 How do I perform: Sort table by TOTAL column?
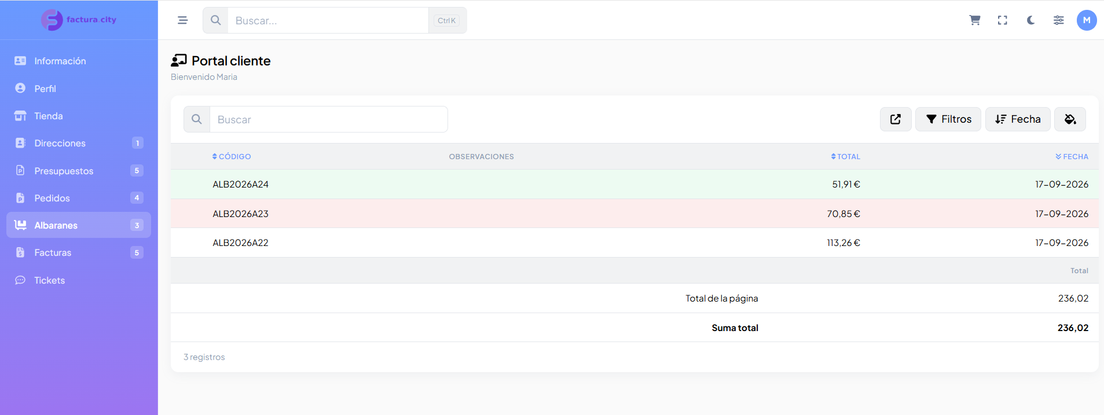[845, 157]
